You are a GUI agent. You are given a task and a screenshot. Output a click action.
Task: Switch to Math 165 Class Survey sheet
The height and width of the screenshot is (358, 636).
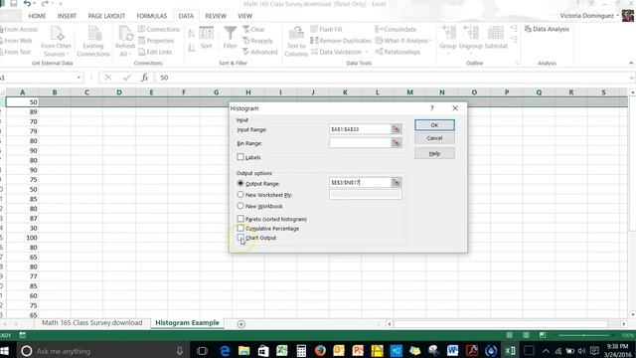click(x=92, y=322)
